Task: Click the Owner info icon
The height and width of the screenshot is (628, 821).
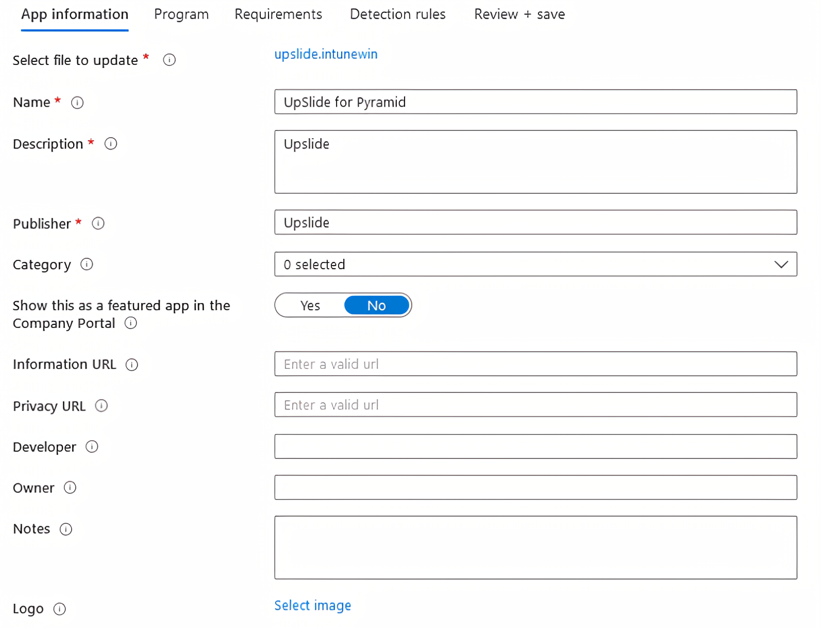Action: [x=70, y=488]
